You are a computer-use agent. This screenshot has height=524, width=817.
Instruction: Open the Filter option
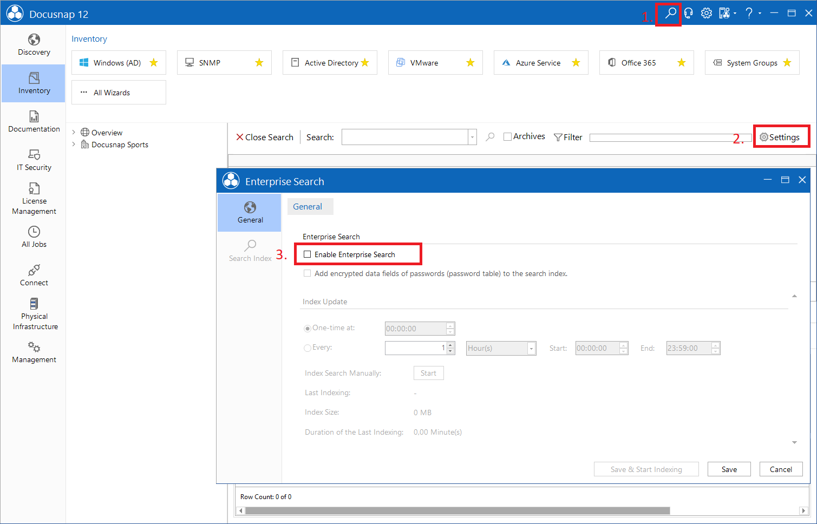568,137
